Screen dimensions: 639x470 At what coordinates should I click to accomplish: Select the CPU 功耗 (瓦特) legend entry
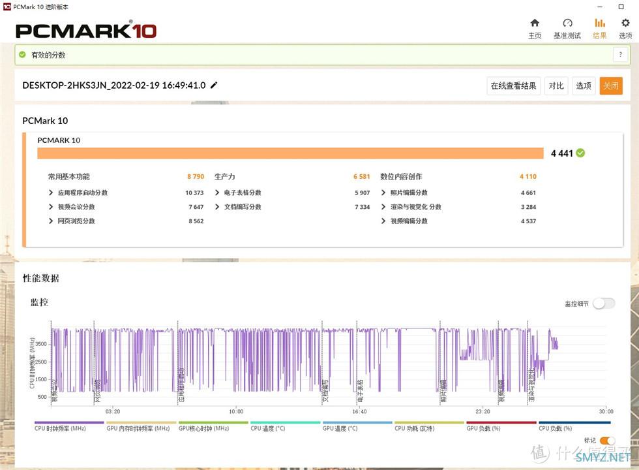point(429,426)
